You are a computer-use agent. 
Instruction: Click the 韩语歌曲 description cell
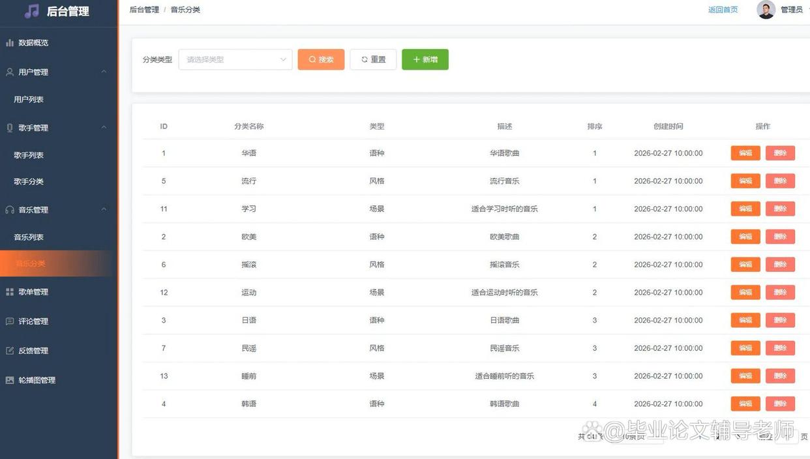(505, 404)
